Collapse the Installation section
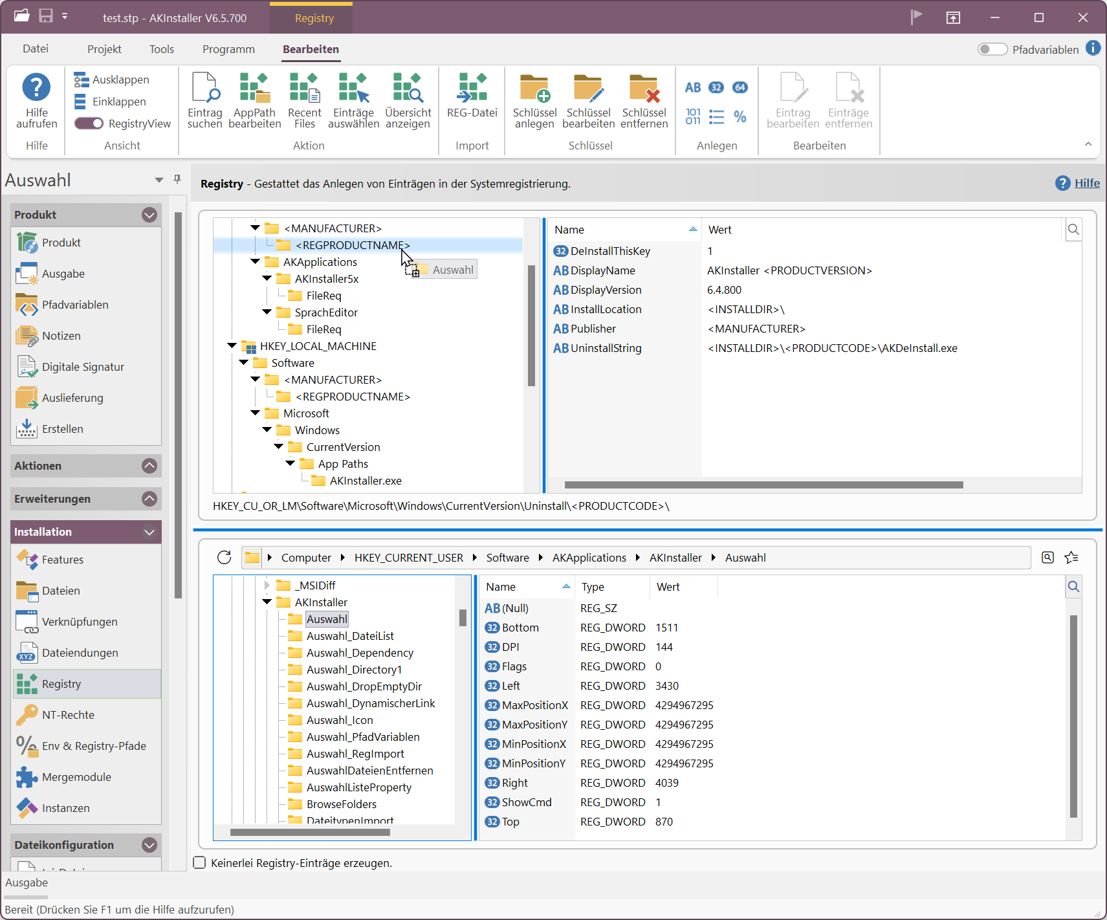This screenshot has width=1107, height=920. pos(149,532)
